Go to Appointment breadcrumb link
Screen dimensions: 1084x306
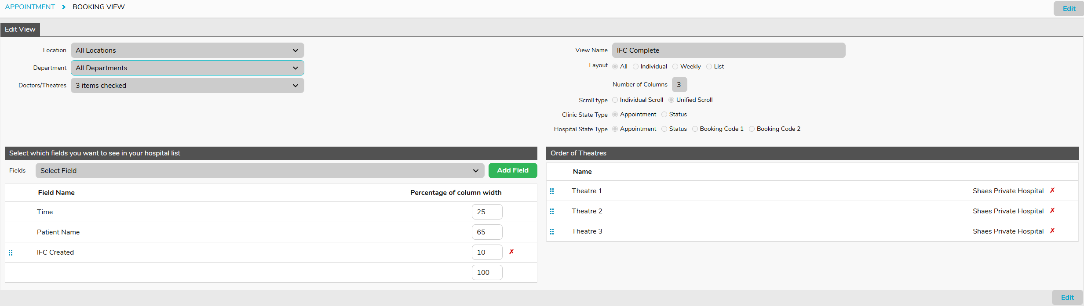[30, 7]
